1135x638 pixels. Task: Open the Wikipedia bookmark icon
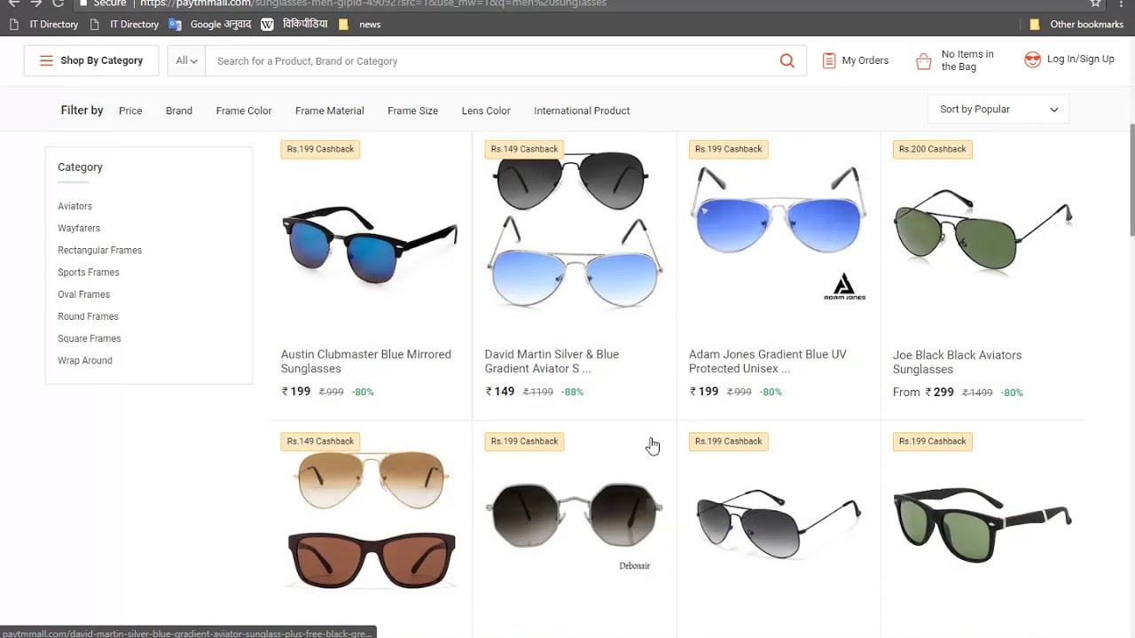tap(267, 24)
